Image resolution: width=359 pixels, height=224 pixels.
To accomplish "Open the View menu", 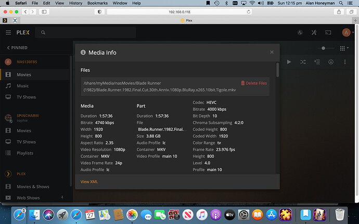I will (59, 3).
